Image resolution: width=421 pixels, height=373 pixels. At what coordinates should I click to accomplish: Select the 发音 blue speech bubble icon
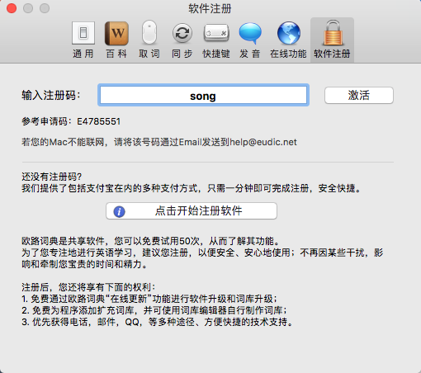250,33
